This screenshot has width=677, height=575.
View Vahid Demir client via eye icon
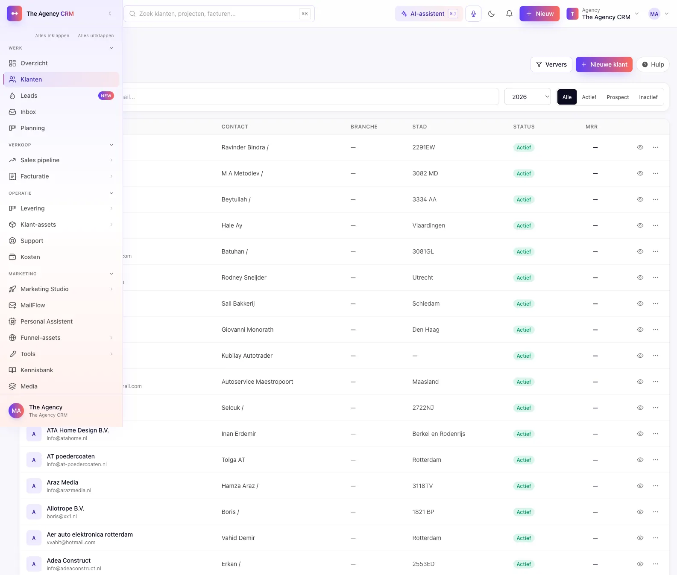pyautogui.click(x=640, y=538)
